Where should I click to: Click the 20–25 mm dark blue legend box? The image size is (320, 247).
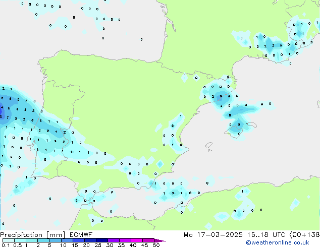(90, 240)
